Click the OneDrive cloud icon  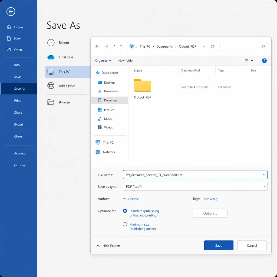point(51,57)
